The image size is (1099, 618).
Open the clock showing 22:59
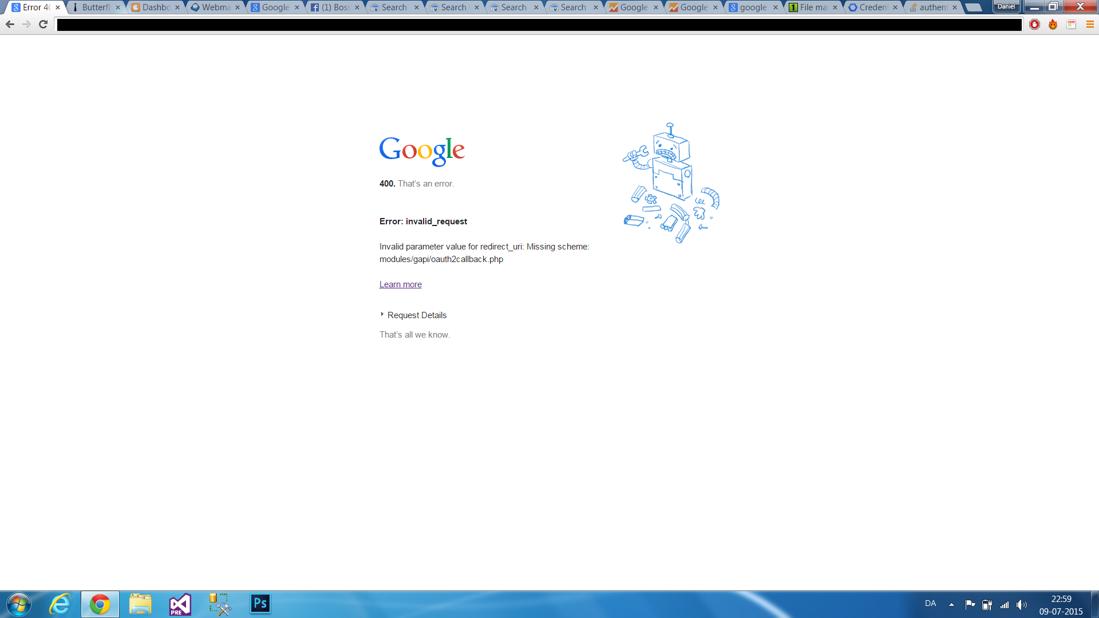click(x=1061, y=605)
